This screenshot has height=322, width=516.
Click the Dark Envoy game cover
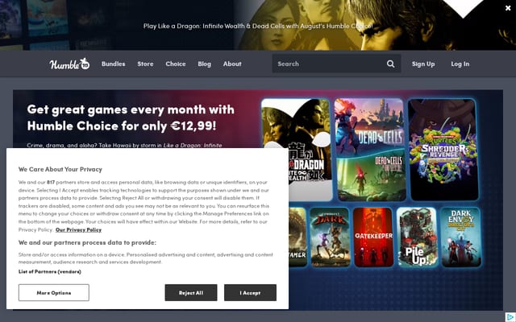pyautogui.click(x=460, y=237)
